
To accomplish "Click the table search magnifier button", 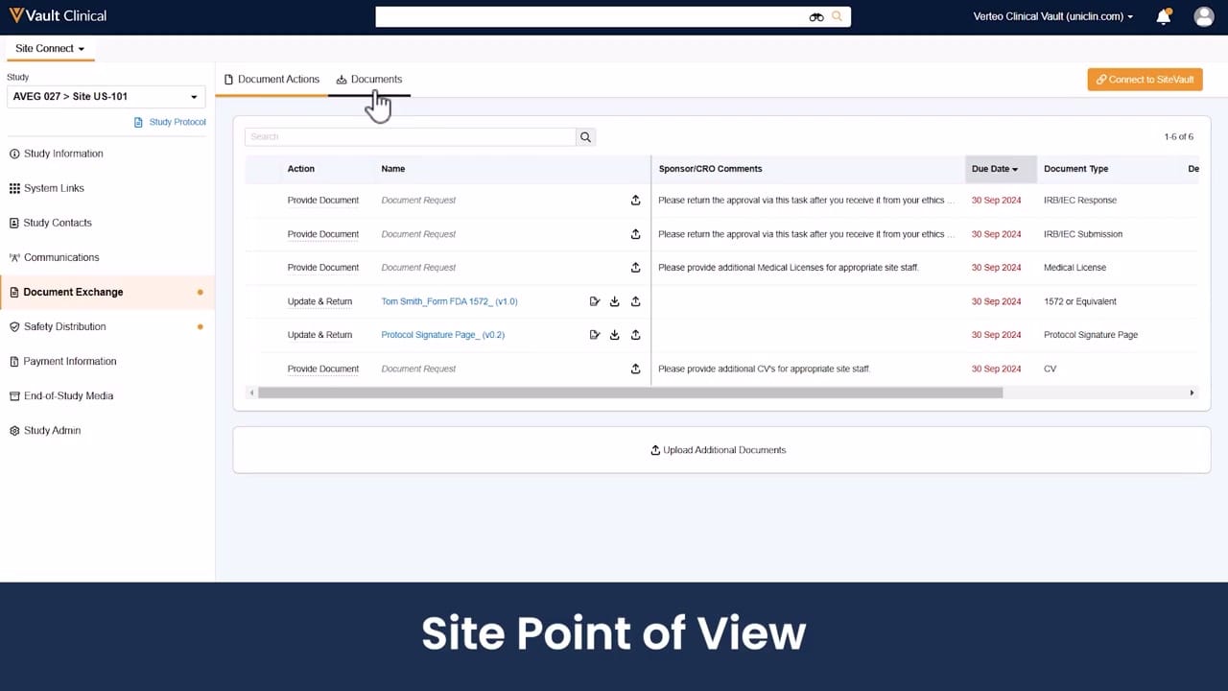I will point(585,137).
